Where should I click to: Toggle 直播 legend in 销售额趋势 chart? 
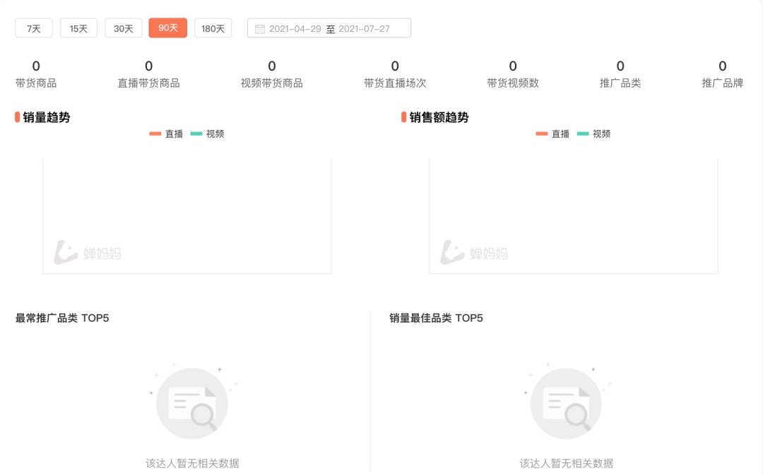(x=552, y=134)
